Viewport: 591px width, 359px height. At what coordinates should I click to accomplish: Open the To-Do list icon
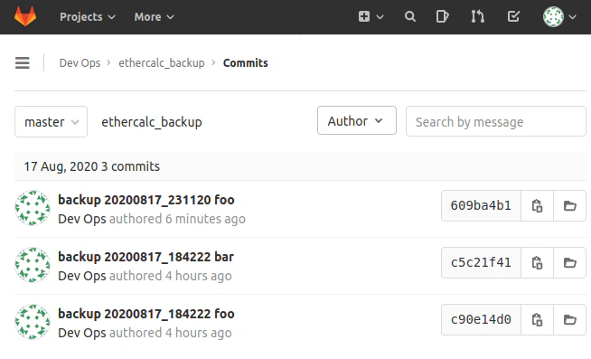[x=513, y=16]
